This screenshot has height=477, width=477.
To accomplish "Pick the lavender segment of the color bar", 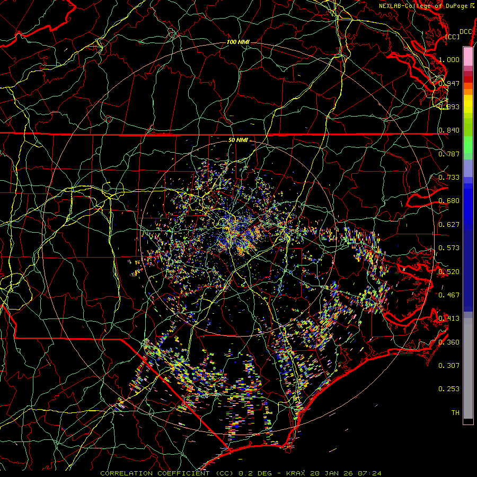I will click(468, 169).
